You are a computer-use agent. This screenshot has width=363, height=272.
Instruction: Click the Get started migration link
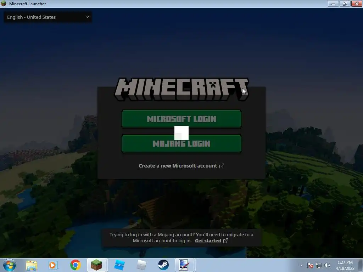[208, 241]
